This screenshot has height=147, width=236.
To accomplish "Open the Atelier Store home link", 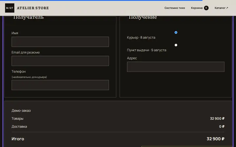I will (27, 8).
